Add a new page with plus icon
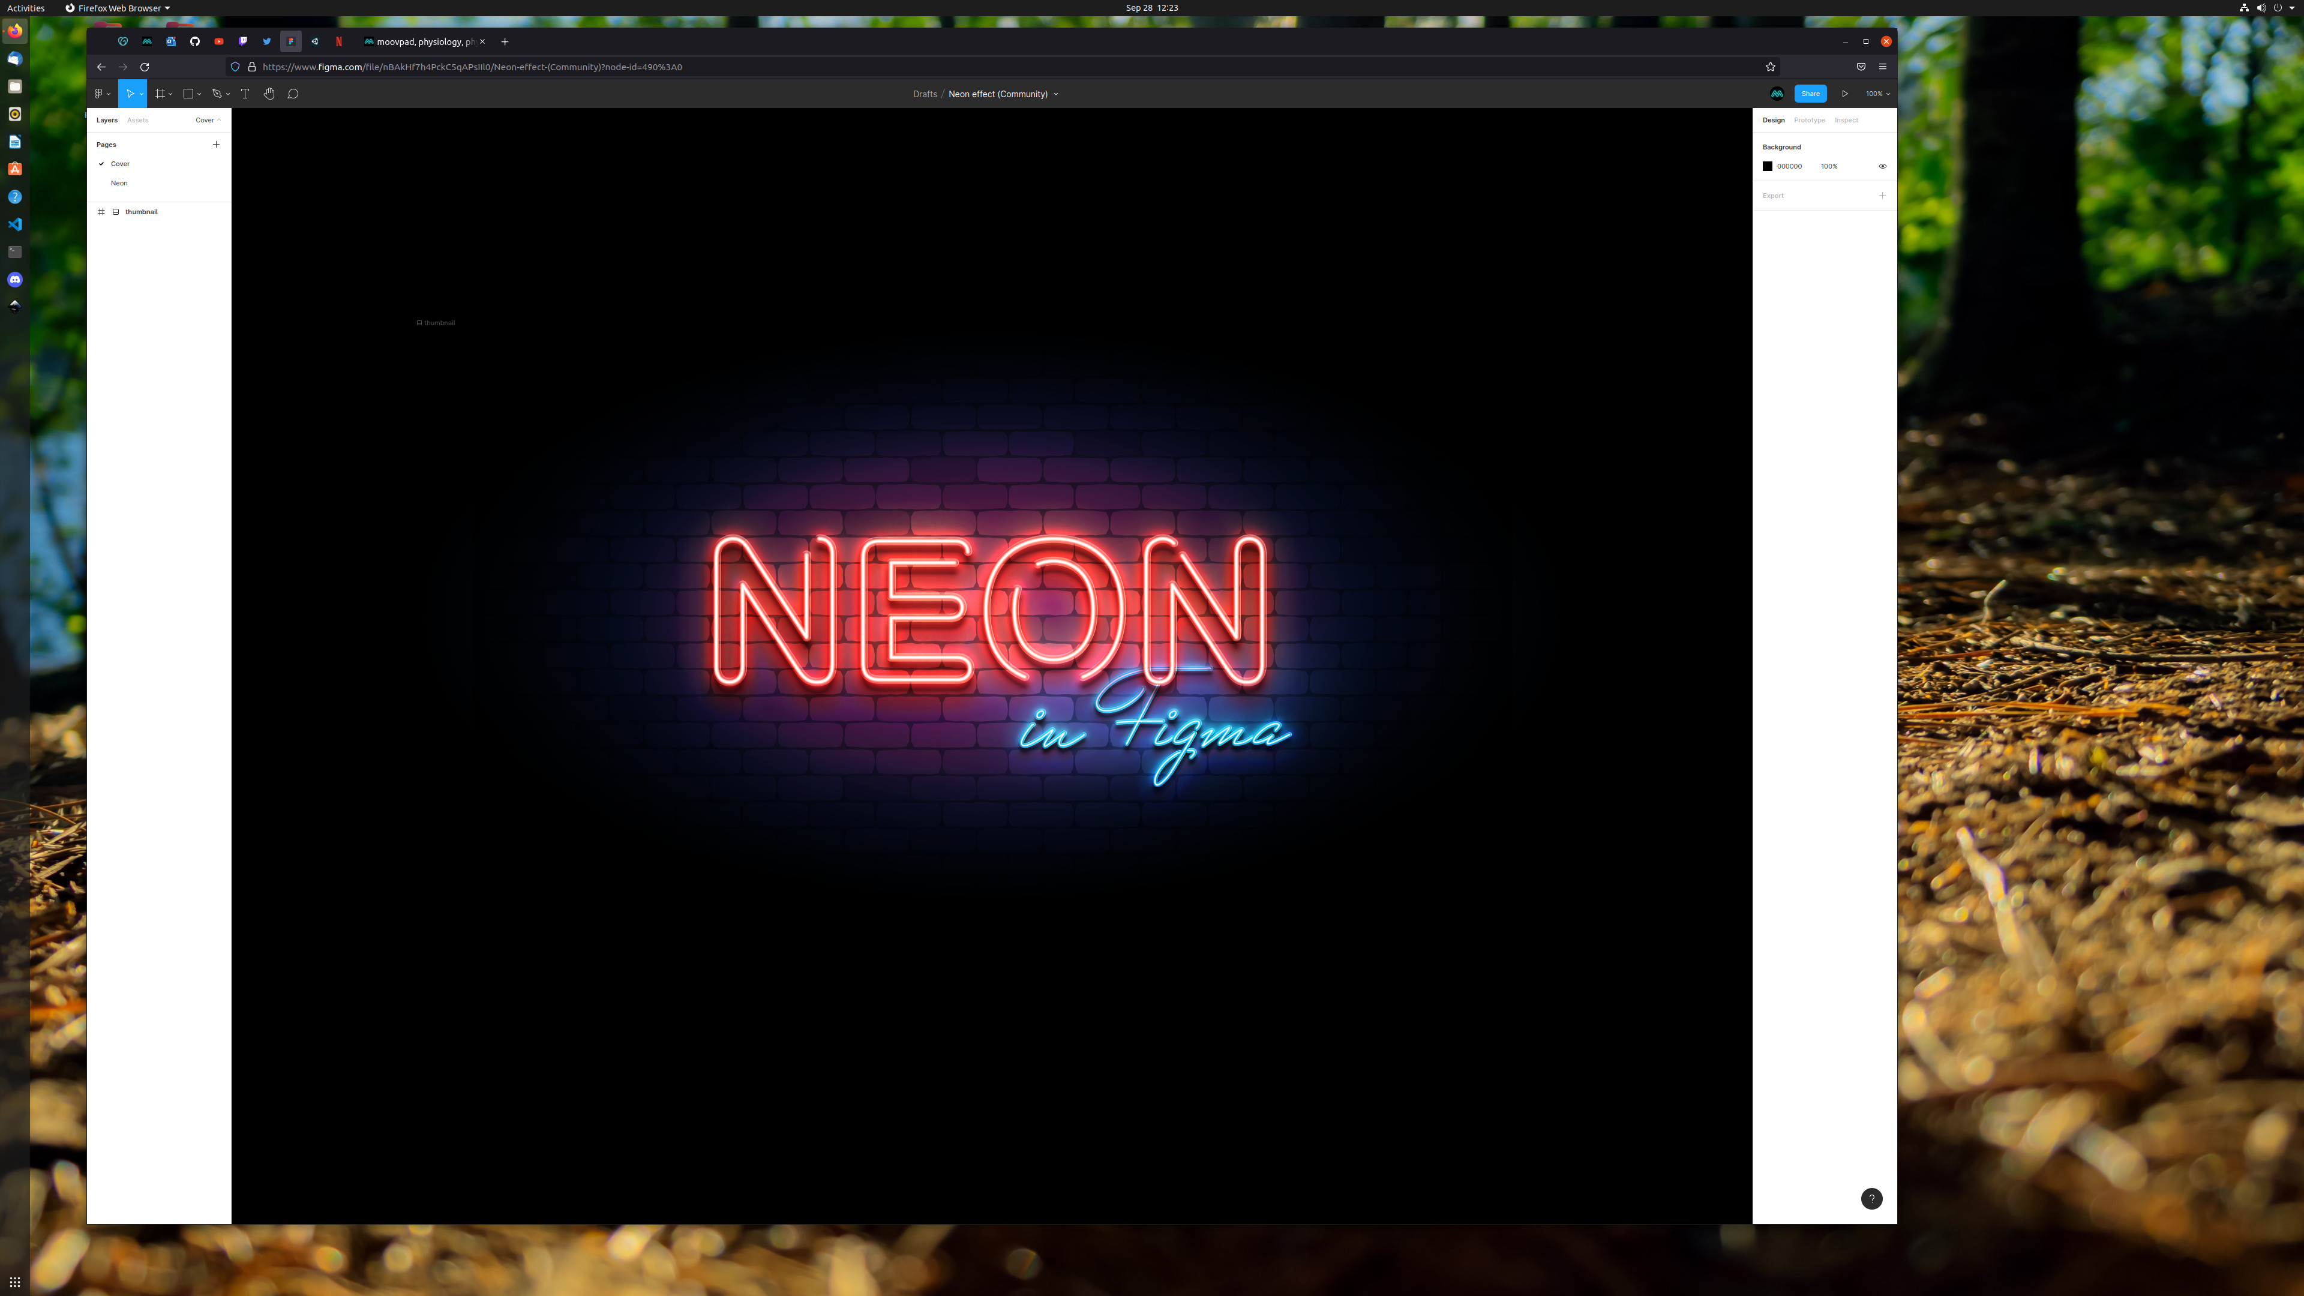This screenshot has height=1296, width=2304. click(215, 144)
